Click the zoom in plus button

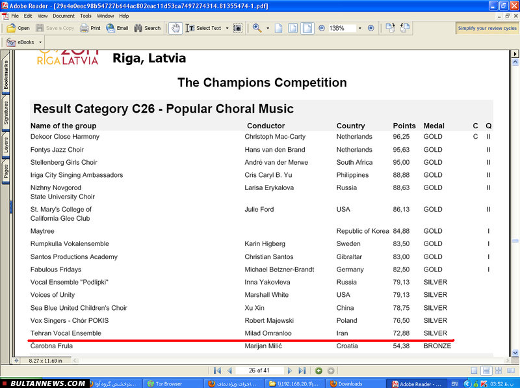[x=370, y=28]
